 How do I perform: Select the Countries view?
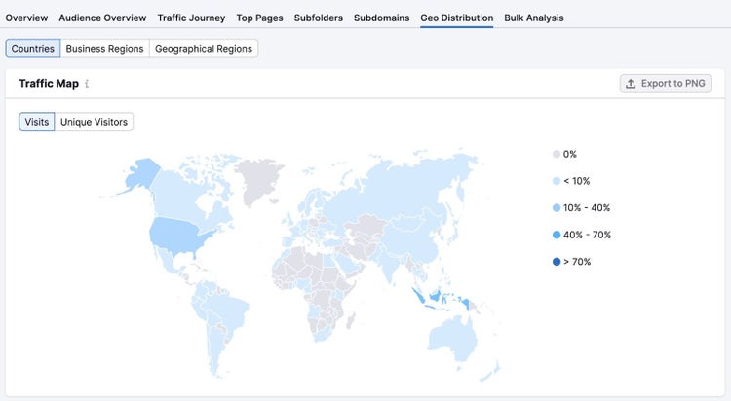pyautogui.click(x=32, y=49)
